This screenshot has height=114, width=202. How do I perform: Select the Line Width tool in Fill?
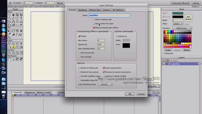(x=13, y=34)
